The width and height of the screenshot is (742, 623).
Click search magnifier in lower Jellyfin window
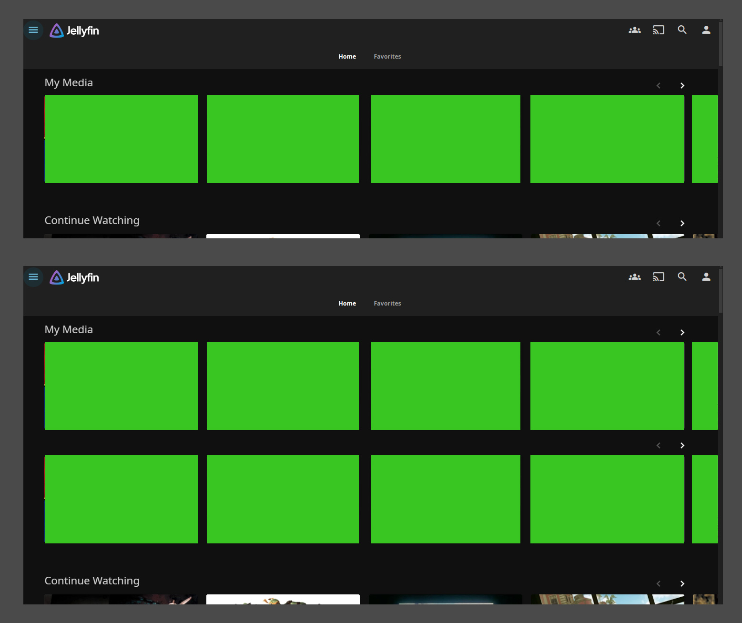coord(682,277)
